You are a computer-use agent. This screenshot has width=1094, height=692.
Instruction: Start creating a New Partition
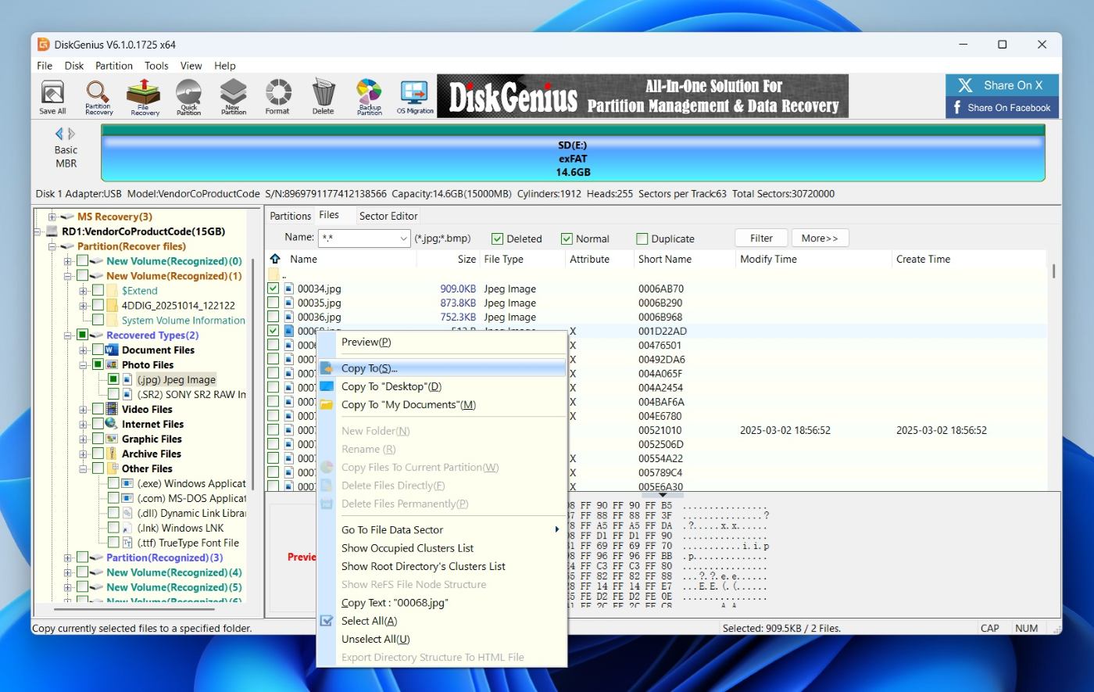point(233,95)
